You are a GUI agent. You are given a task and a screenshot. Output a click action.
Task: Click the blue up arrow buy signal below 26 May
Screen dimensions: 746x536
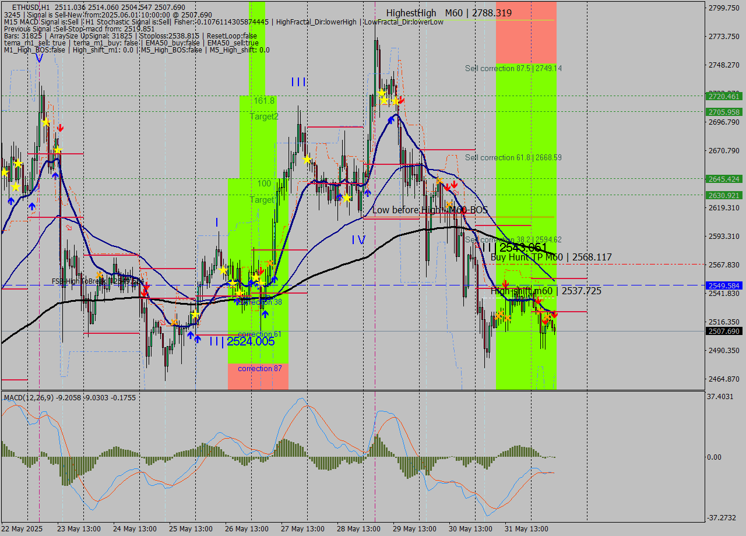tap(265, 314)
